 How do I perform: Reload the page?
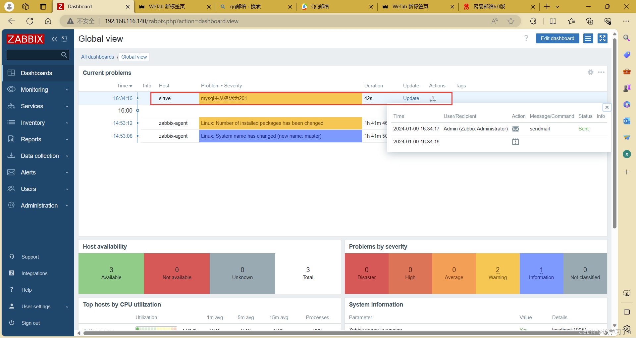30,21
